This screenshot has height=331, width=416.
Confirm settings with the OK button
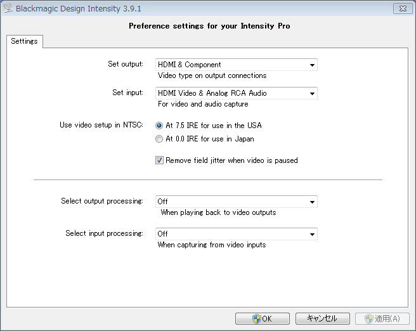(x=263, y=318)
